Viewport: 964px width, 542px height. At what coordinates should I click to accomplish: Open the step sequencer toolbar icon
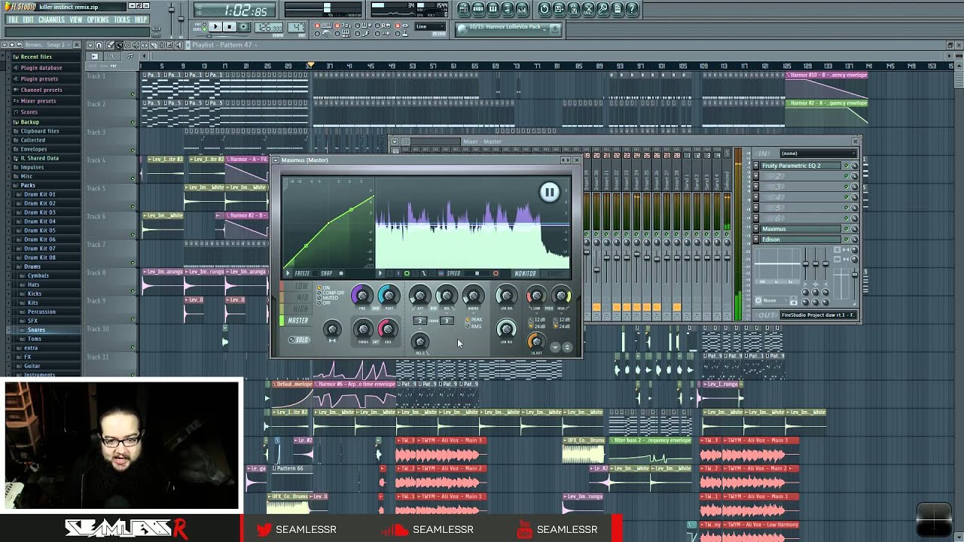tap(478, 9)
